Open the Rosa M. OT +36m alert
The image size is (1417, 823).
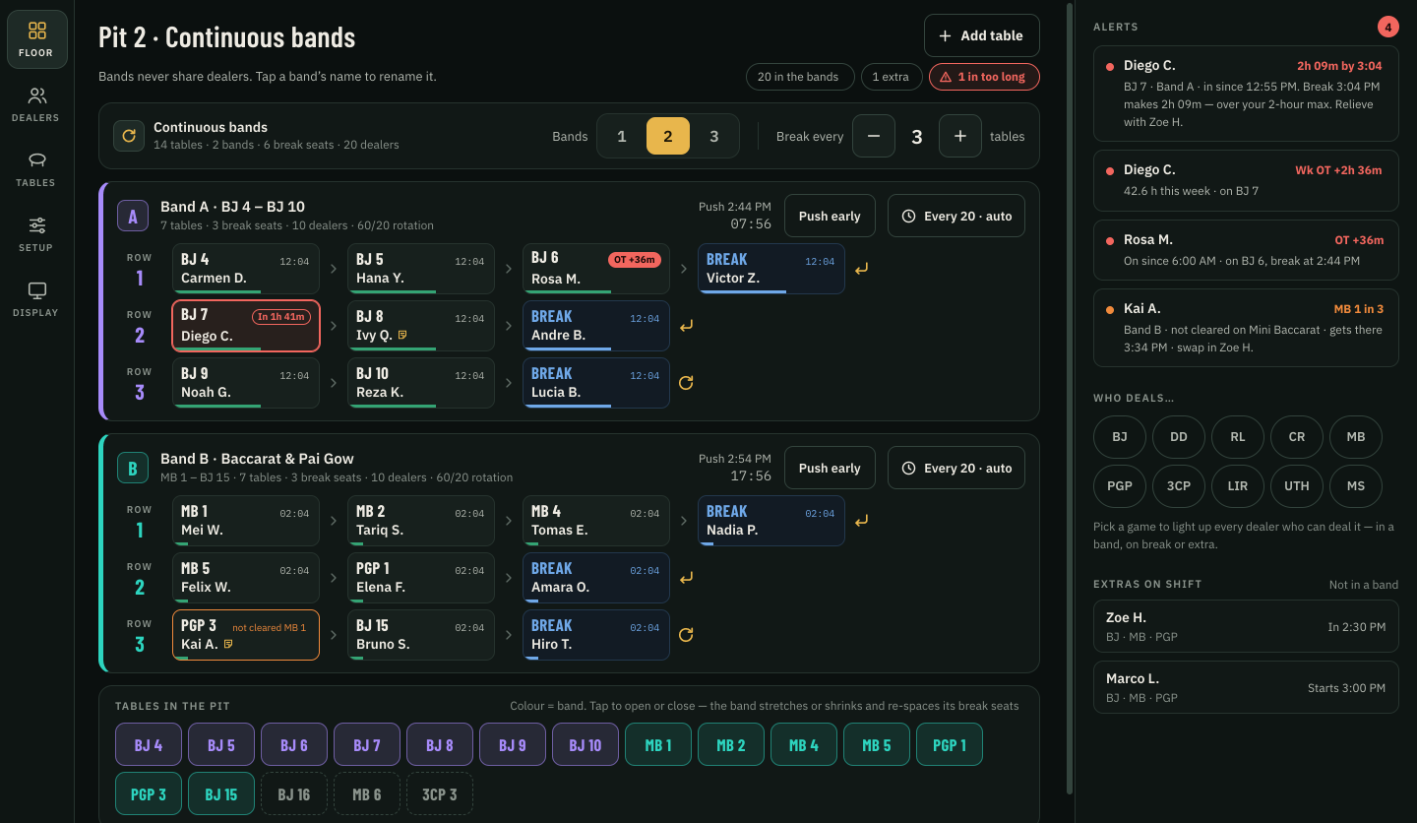tap(1246, 250)
